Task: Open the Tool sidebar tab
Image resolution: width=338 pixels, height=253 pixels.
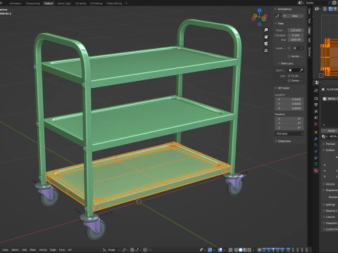Action: [309, 21]
